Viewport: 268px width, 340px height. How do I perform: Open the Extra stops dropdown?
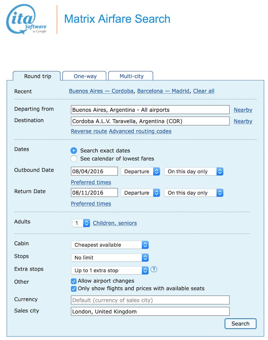[109, 271]
